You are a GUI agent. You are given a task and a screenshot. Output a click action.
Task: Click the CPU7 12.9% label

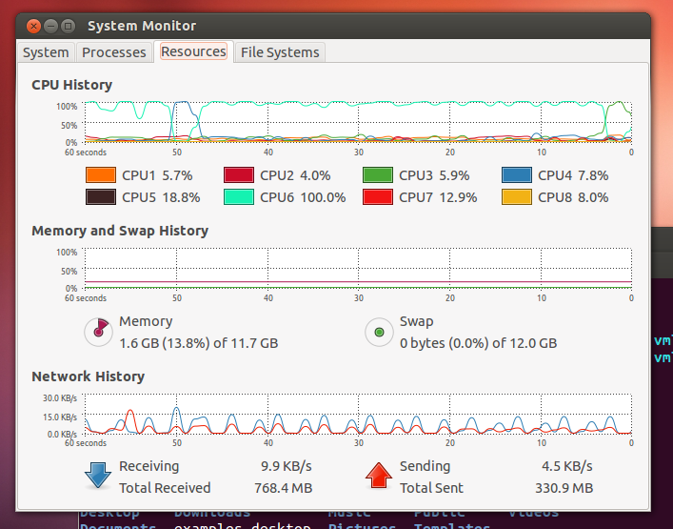438,197
